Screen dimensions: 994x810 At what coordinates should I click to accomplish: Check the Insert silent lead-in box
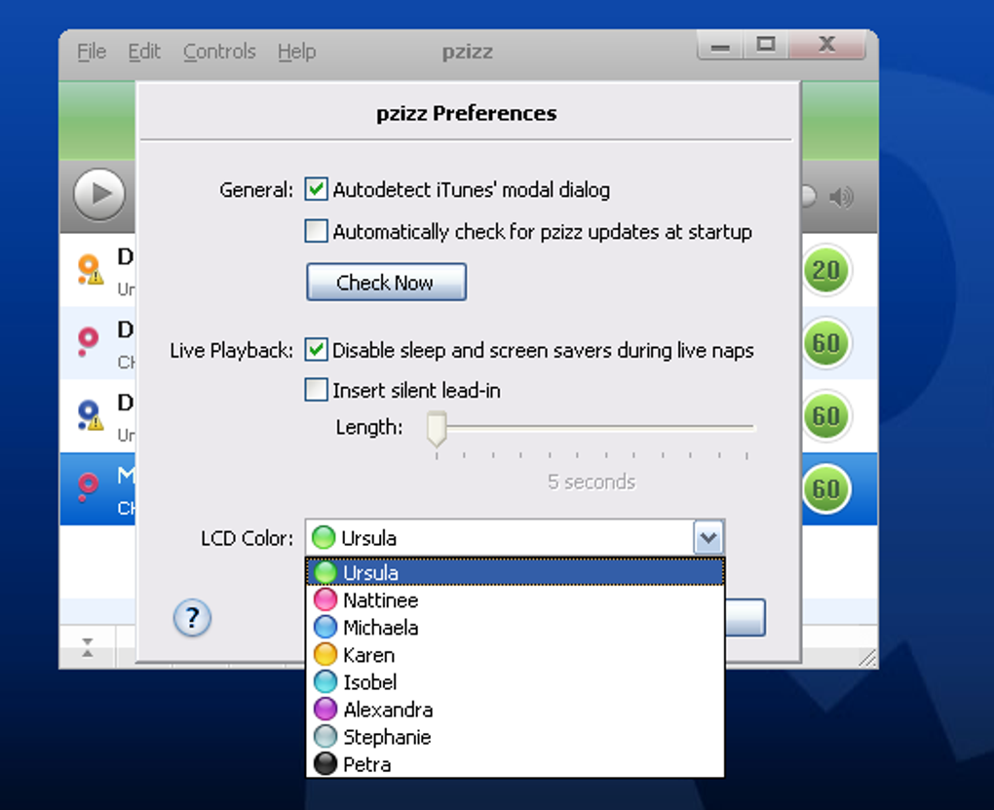pos(316,390)
